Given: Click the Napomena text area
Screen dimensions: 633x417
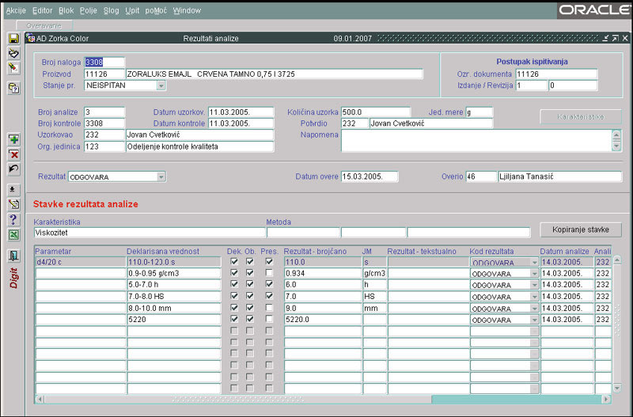Looking at the screenshot, I should (477, 141).
